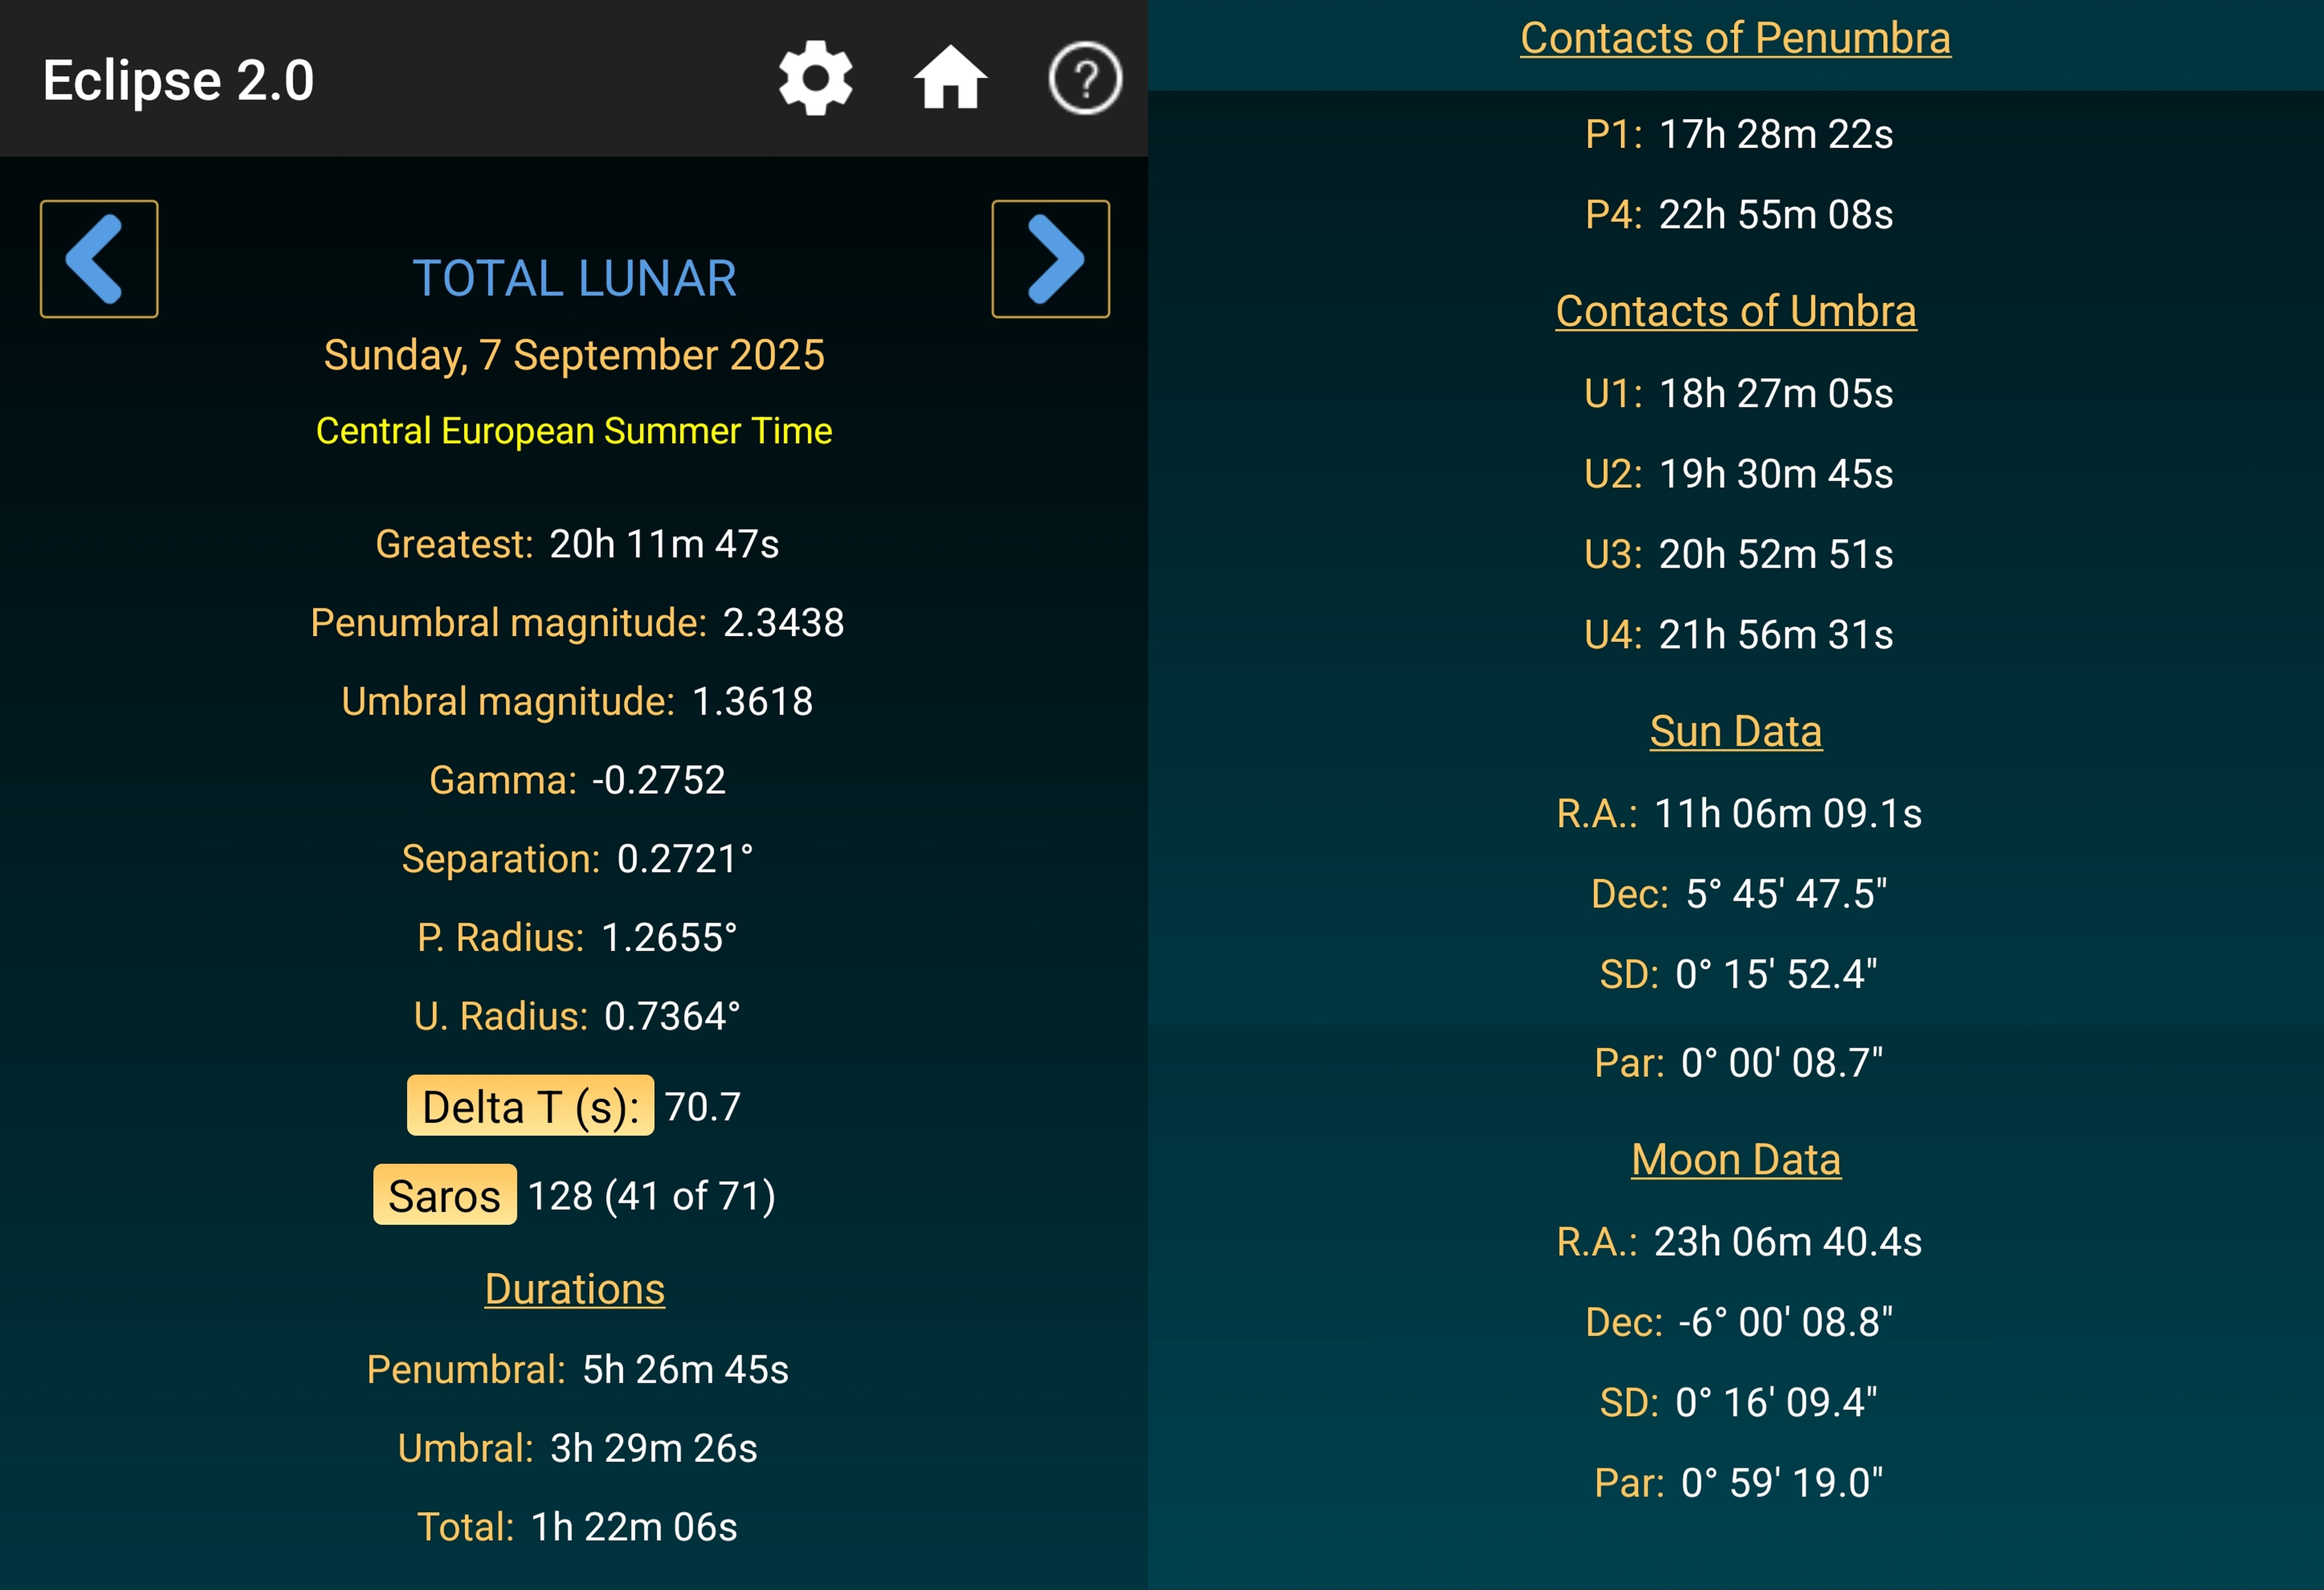
Task: Open help question mark icon
Action: pos(1085,78)
